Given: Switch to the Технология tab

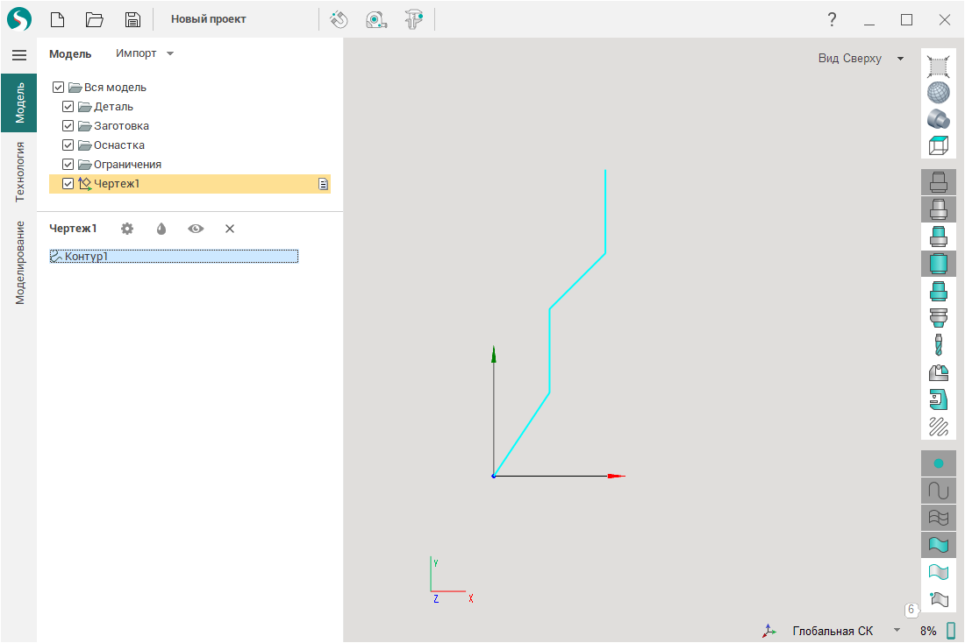Looking at the screenshot, I should [19, 172].
